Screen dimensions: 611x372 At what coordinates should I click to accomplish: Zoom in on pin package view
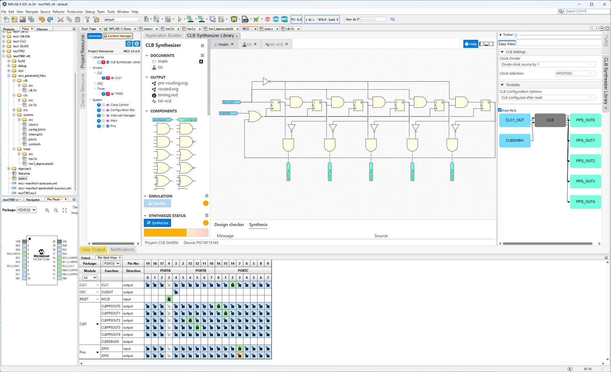(x=47, y=210)
